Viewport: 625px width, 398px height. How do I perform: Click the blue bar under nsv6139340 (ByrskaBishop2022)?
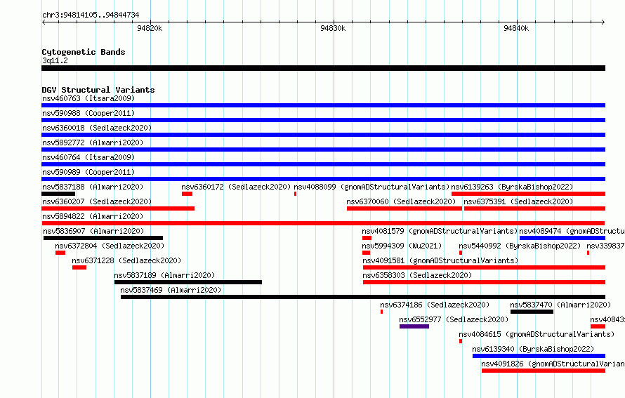(539, 356)
